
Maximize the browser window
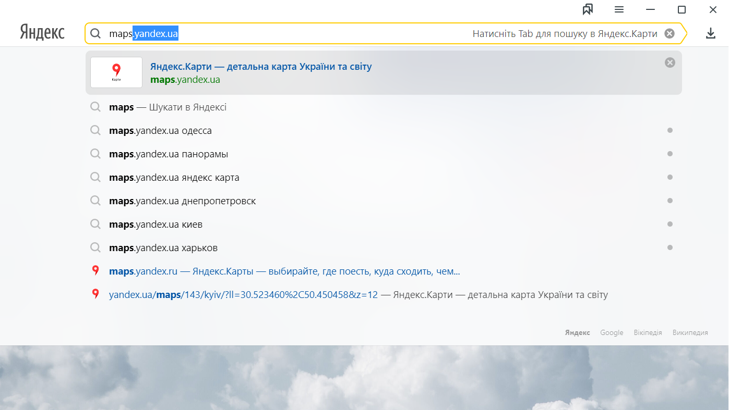pos(682,9)
